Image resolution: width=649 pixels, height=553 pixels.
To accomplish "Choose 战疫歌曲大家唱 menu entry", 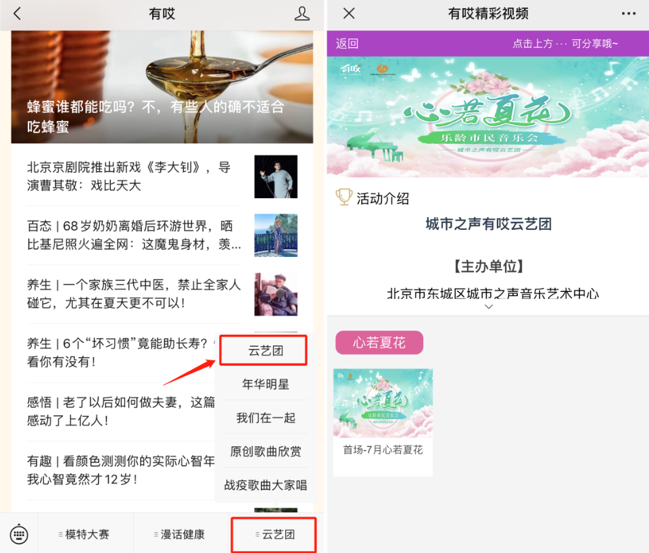I will 265,485.
